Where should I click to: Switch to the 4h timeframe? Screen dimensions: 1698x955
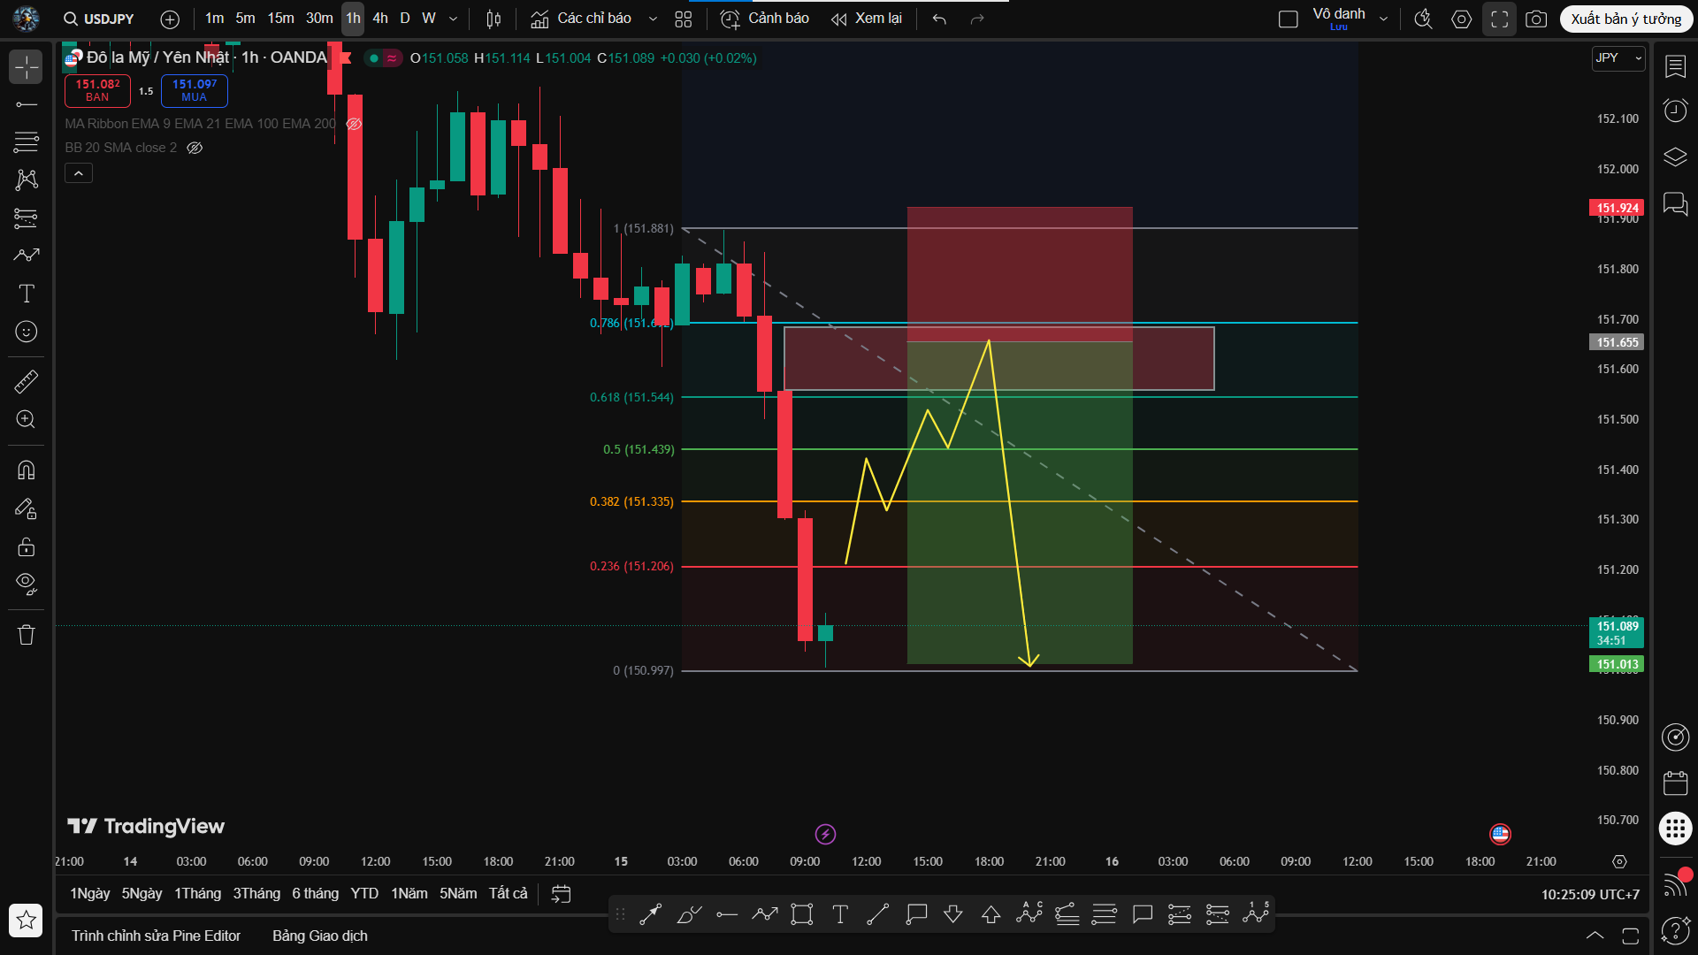click(380, 19)
